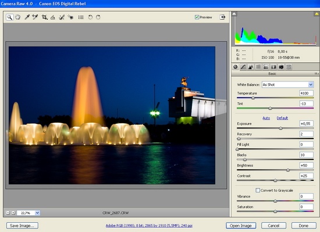Open the Tone Curve panel tab
This screenshot has width=320, height=232.
click(243, 67)
